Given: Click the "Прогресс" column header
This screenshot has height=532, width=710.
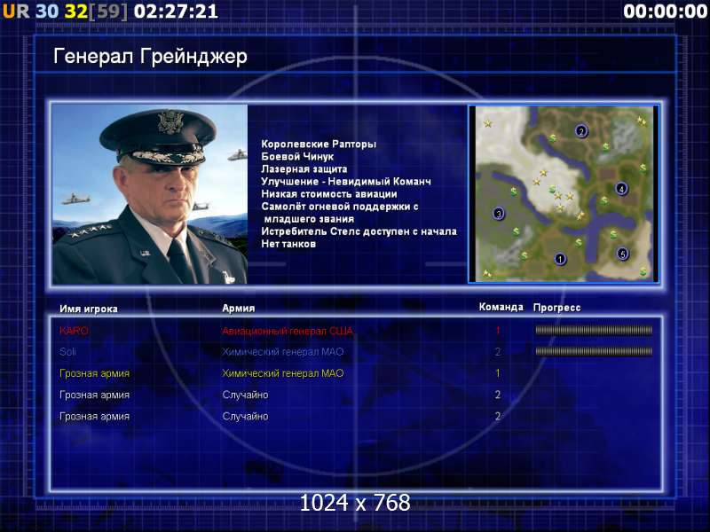Looking at the screenshot, I should click(x=557, y=308).
